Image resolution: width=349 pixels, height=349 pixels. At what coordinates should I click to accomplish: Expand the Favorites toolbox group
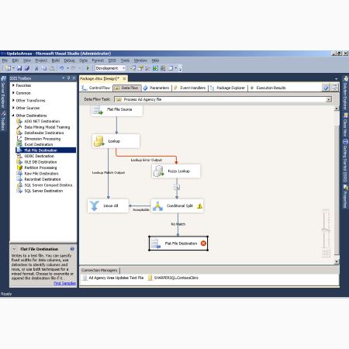click(x=13, y=85)
